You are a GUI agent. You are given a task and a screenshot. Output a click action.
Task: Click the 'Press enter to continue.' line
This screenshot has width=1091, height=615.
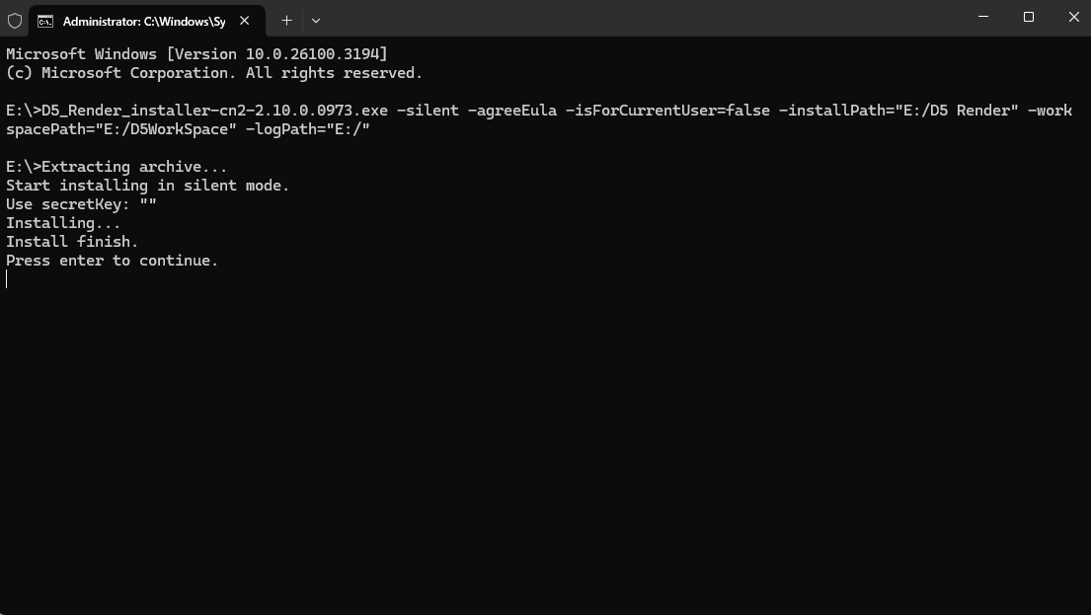click(112, 261)
